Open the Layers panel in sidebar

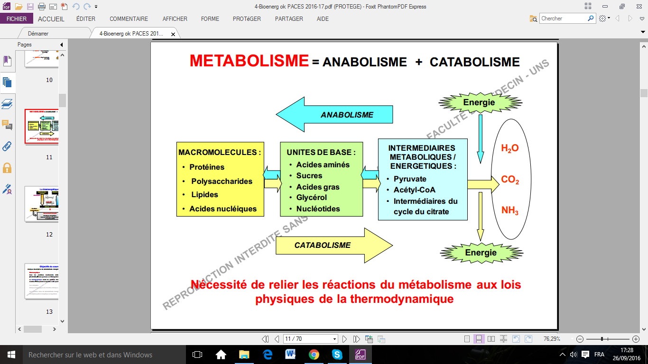(x=7, y=104)
